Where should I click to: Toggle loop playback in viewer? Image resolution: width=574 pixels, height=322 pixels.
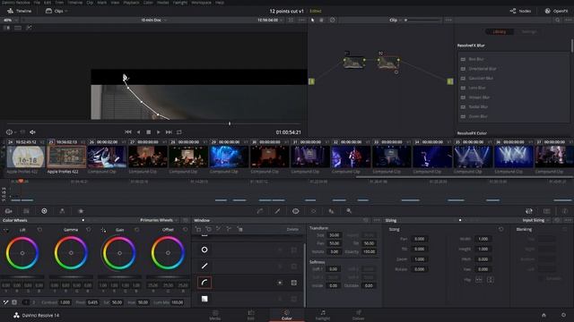(179, 132)
